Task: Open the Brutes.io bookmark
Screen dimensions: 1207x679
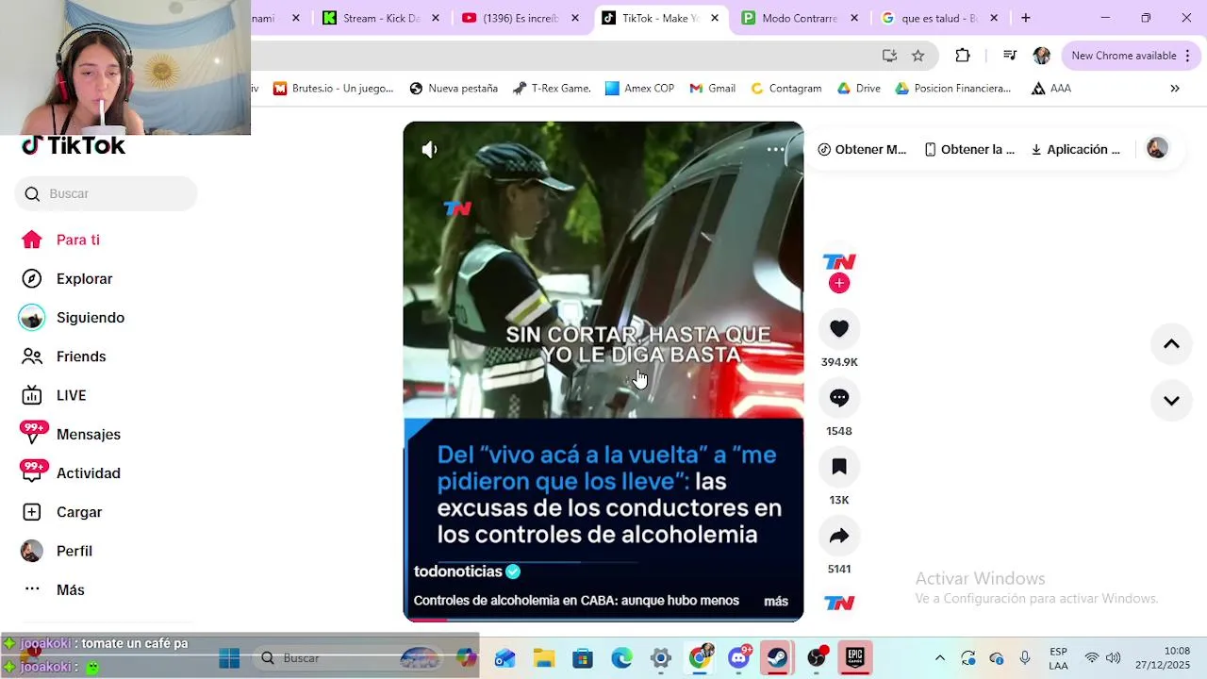Action: [333, 89]
